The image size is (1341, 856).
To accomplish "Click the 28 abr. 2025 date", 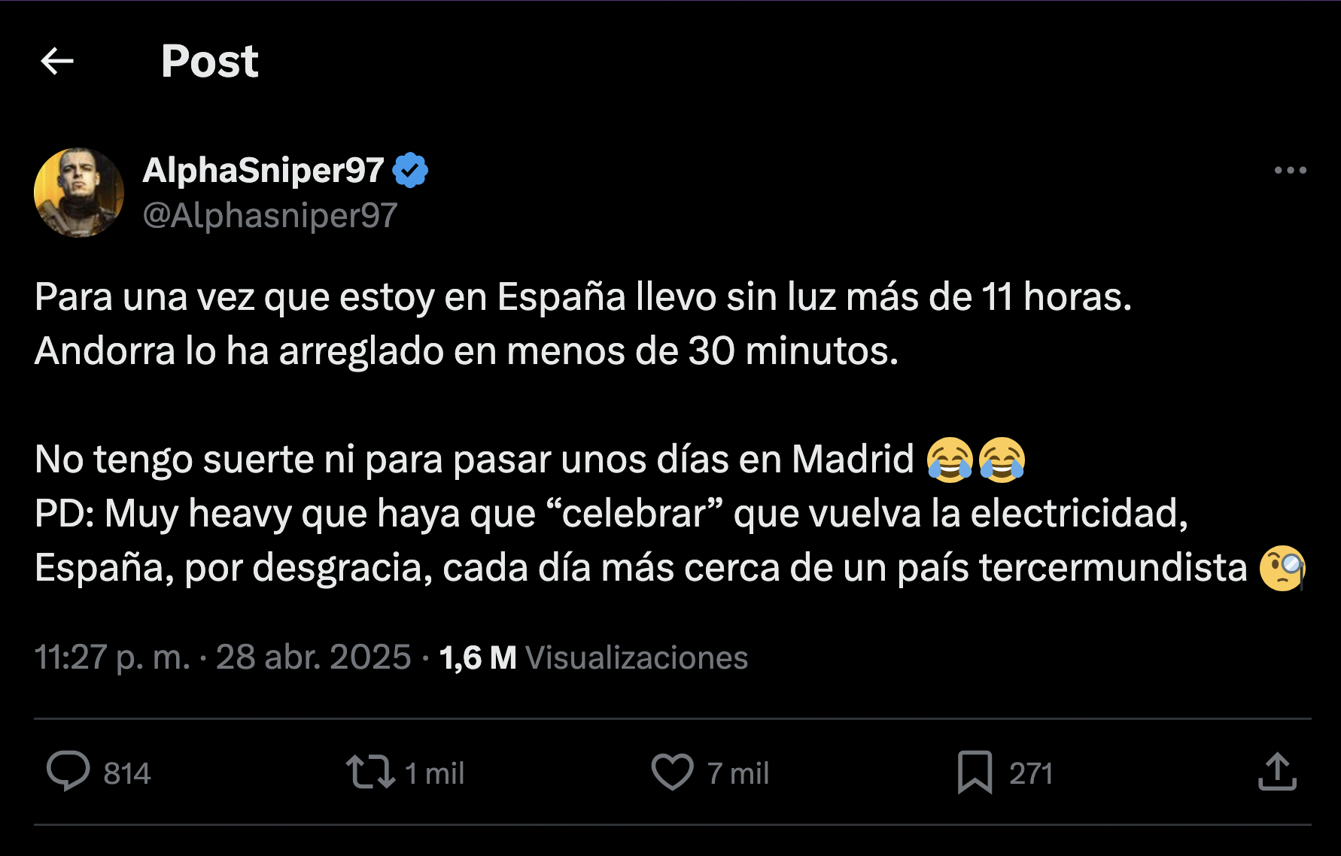I will [x=313, y=657].
